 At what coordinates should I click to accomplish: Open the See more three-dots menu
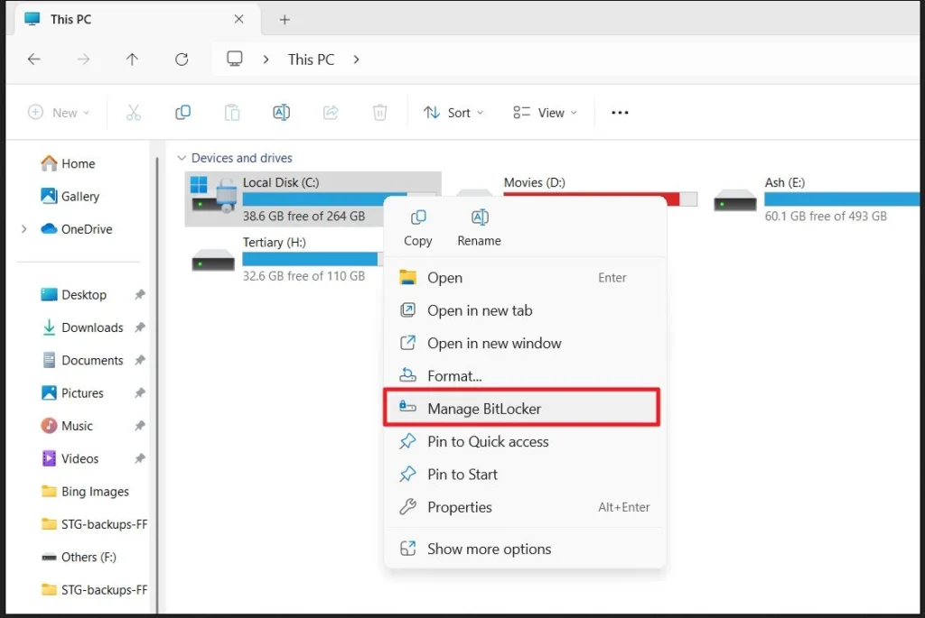tap(620, 113)
